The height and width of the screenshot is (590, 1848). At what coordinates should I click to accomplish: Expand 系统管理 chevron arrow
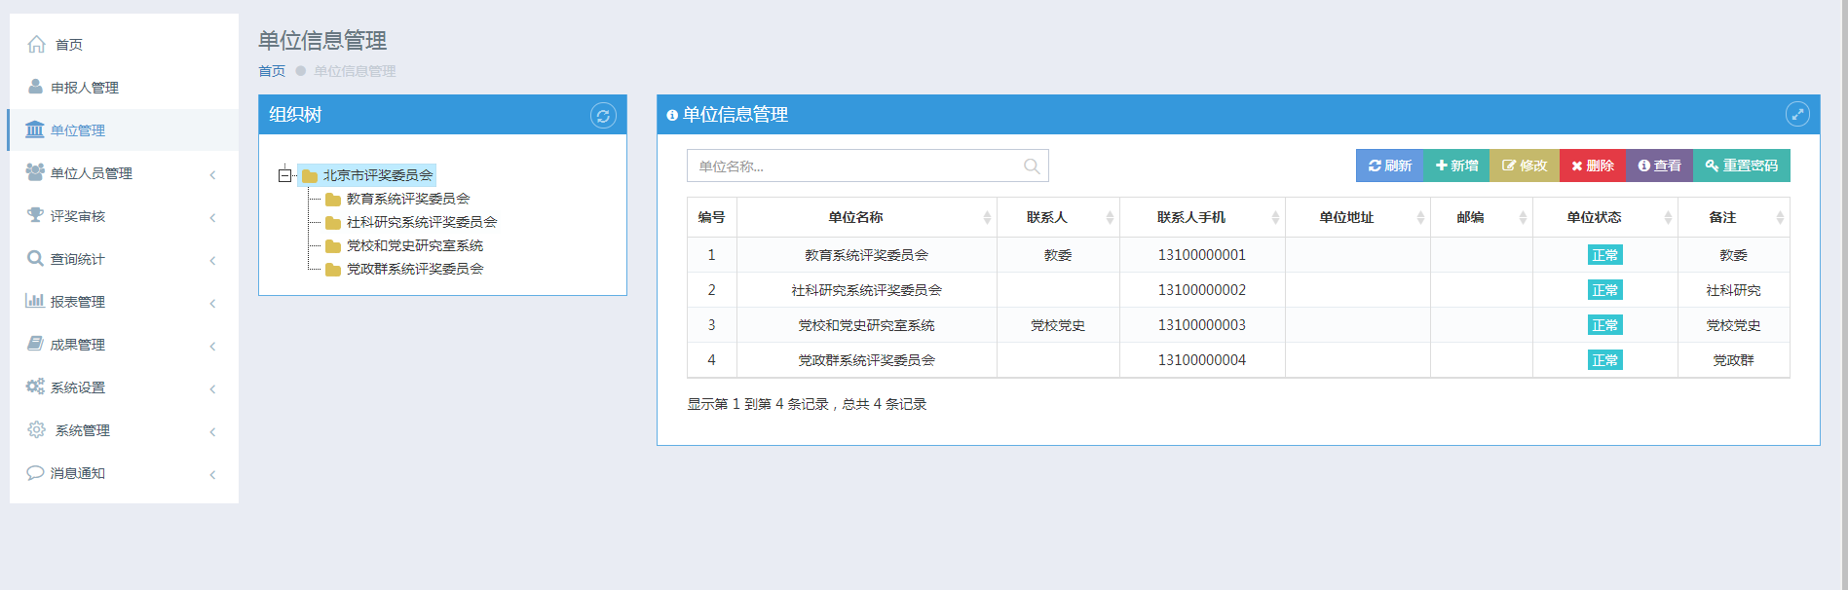tap(212, 432)
